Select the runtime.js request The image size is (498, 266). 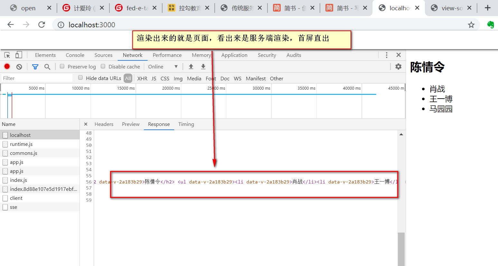coord(40,144)
